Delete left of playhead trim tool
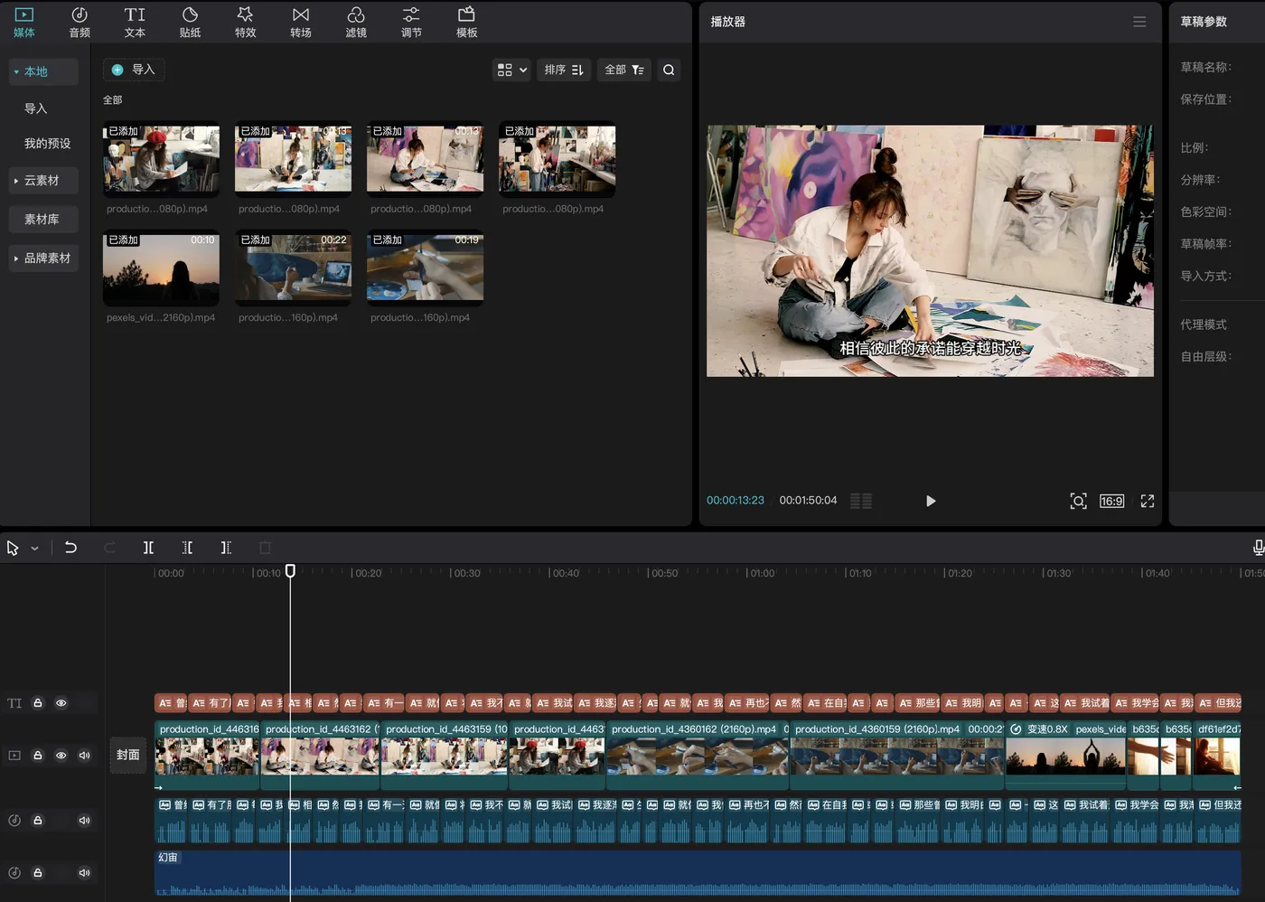This screenshot has height=902, width=1265. 187,548
